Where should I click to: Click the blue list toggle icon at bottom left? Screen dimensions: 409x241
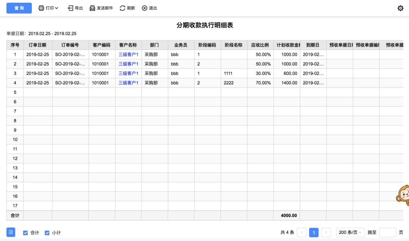(x=11, y=232)
